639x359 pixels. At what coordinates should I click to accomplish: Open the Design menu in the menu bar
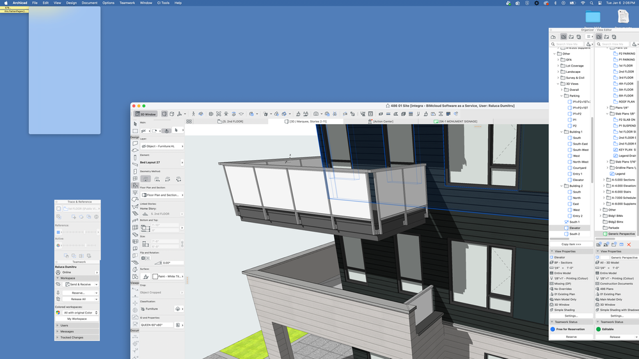tap(71, 3)
